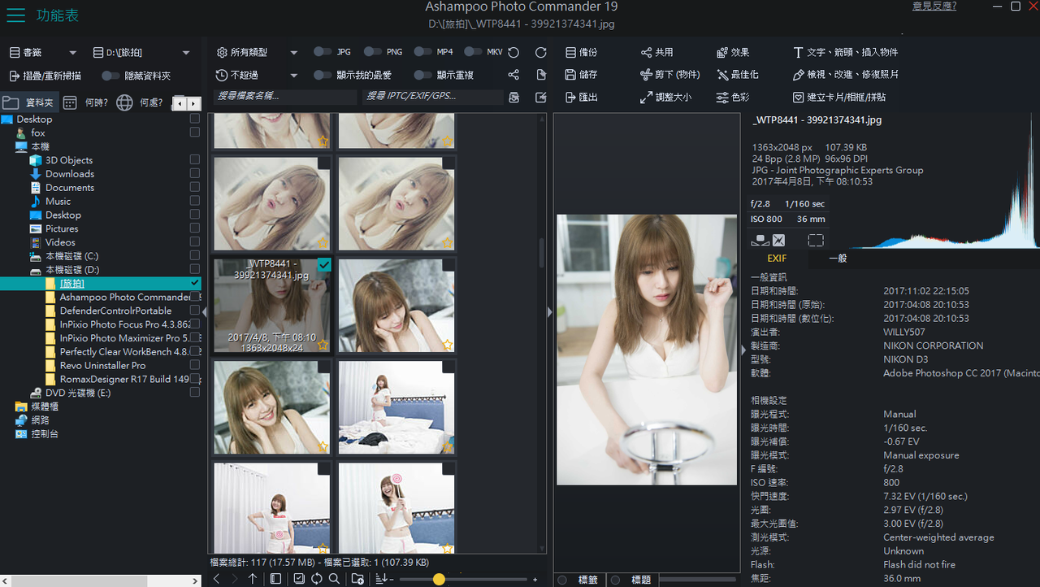Screen dimensions: 1040x587
Task: Toggle the 隱藏資料夾 switch
Action: pos(110,76)
